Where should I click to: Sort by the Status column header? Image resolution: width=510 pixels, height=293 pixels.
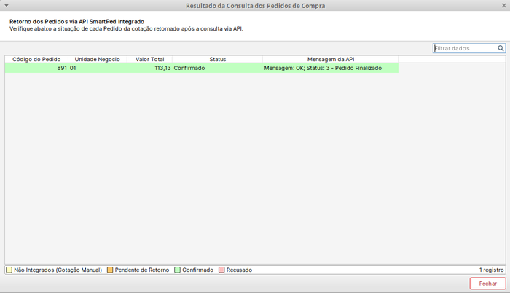pos(218,59)
